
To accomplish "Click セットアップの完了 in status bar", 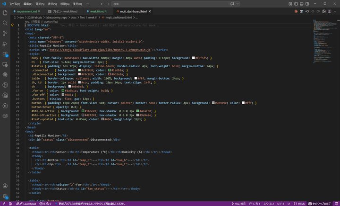I will (320, 204).
